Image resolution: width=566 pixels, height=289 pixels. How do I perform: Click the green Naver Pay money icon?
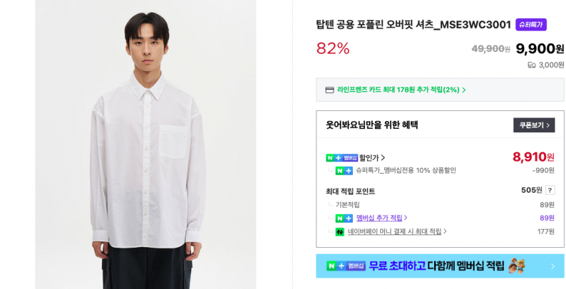[x=340, y=232]
